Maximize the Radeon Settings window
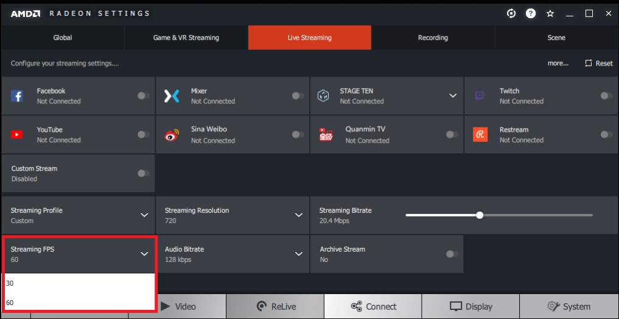Image resolution: width=619 pixels, height=319 pixels. coord(589,13)
